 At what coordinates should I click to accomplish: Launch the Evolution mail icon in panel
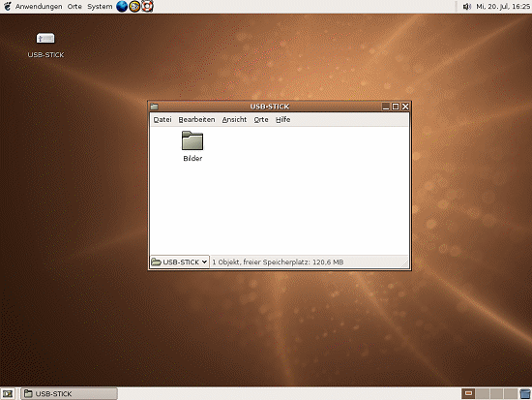click(134, 6)
